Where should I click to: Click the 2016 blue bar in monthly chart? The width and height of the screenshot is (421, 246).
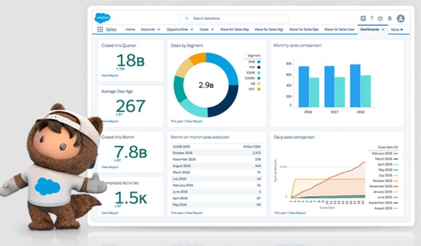pos(304,87)
